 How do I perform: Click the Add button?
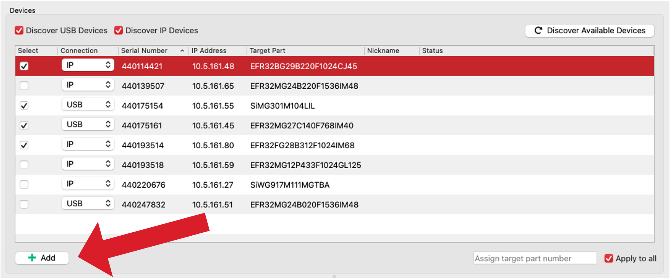pos(42,258)
